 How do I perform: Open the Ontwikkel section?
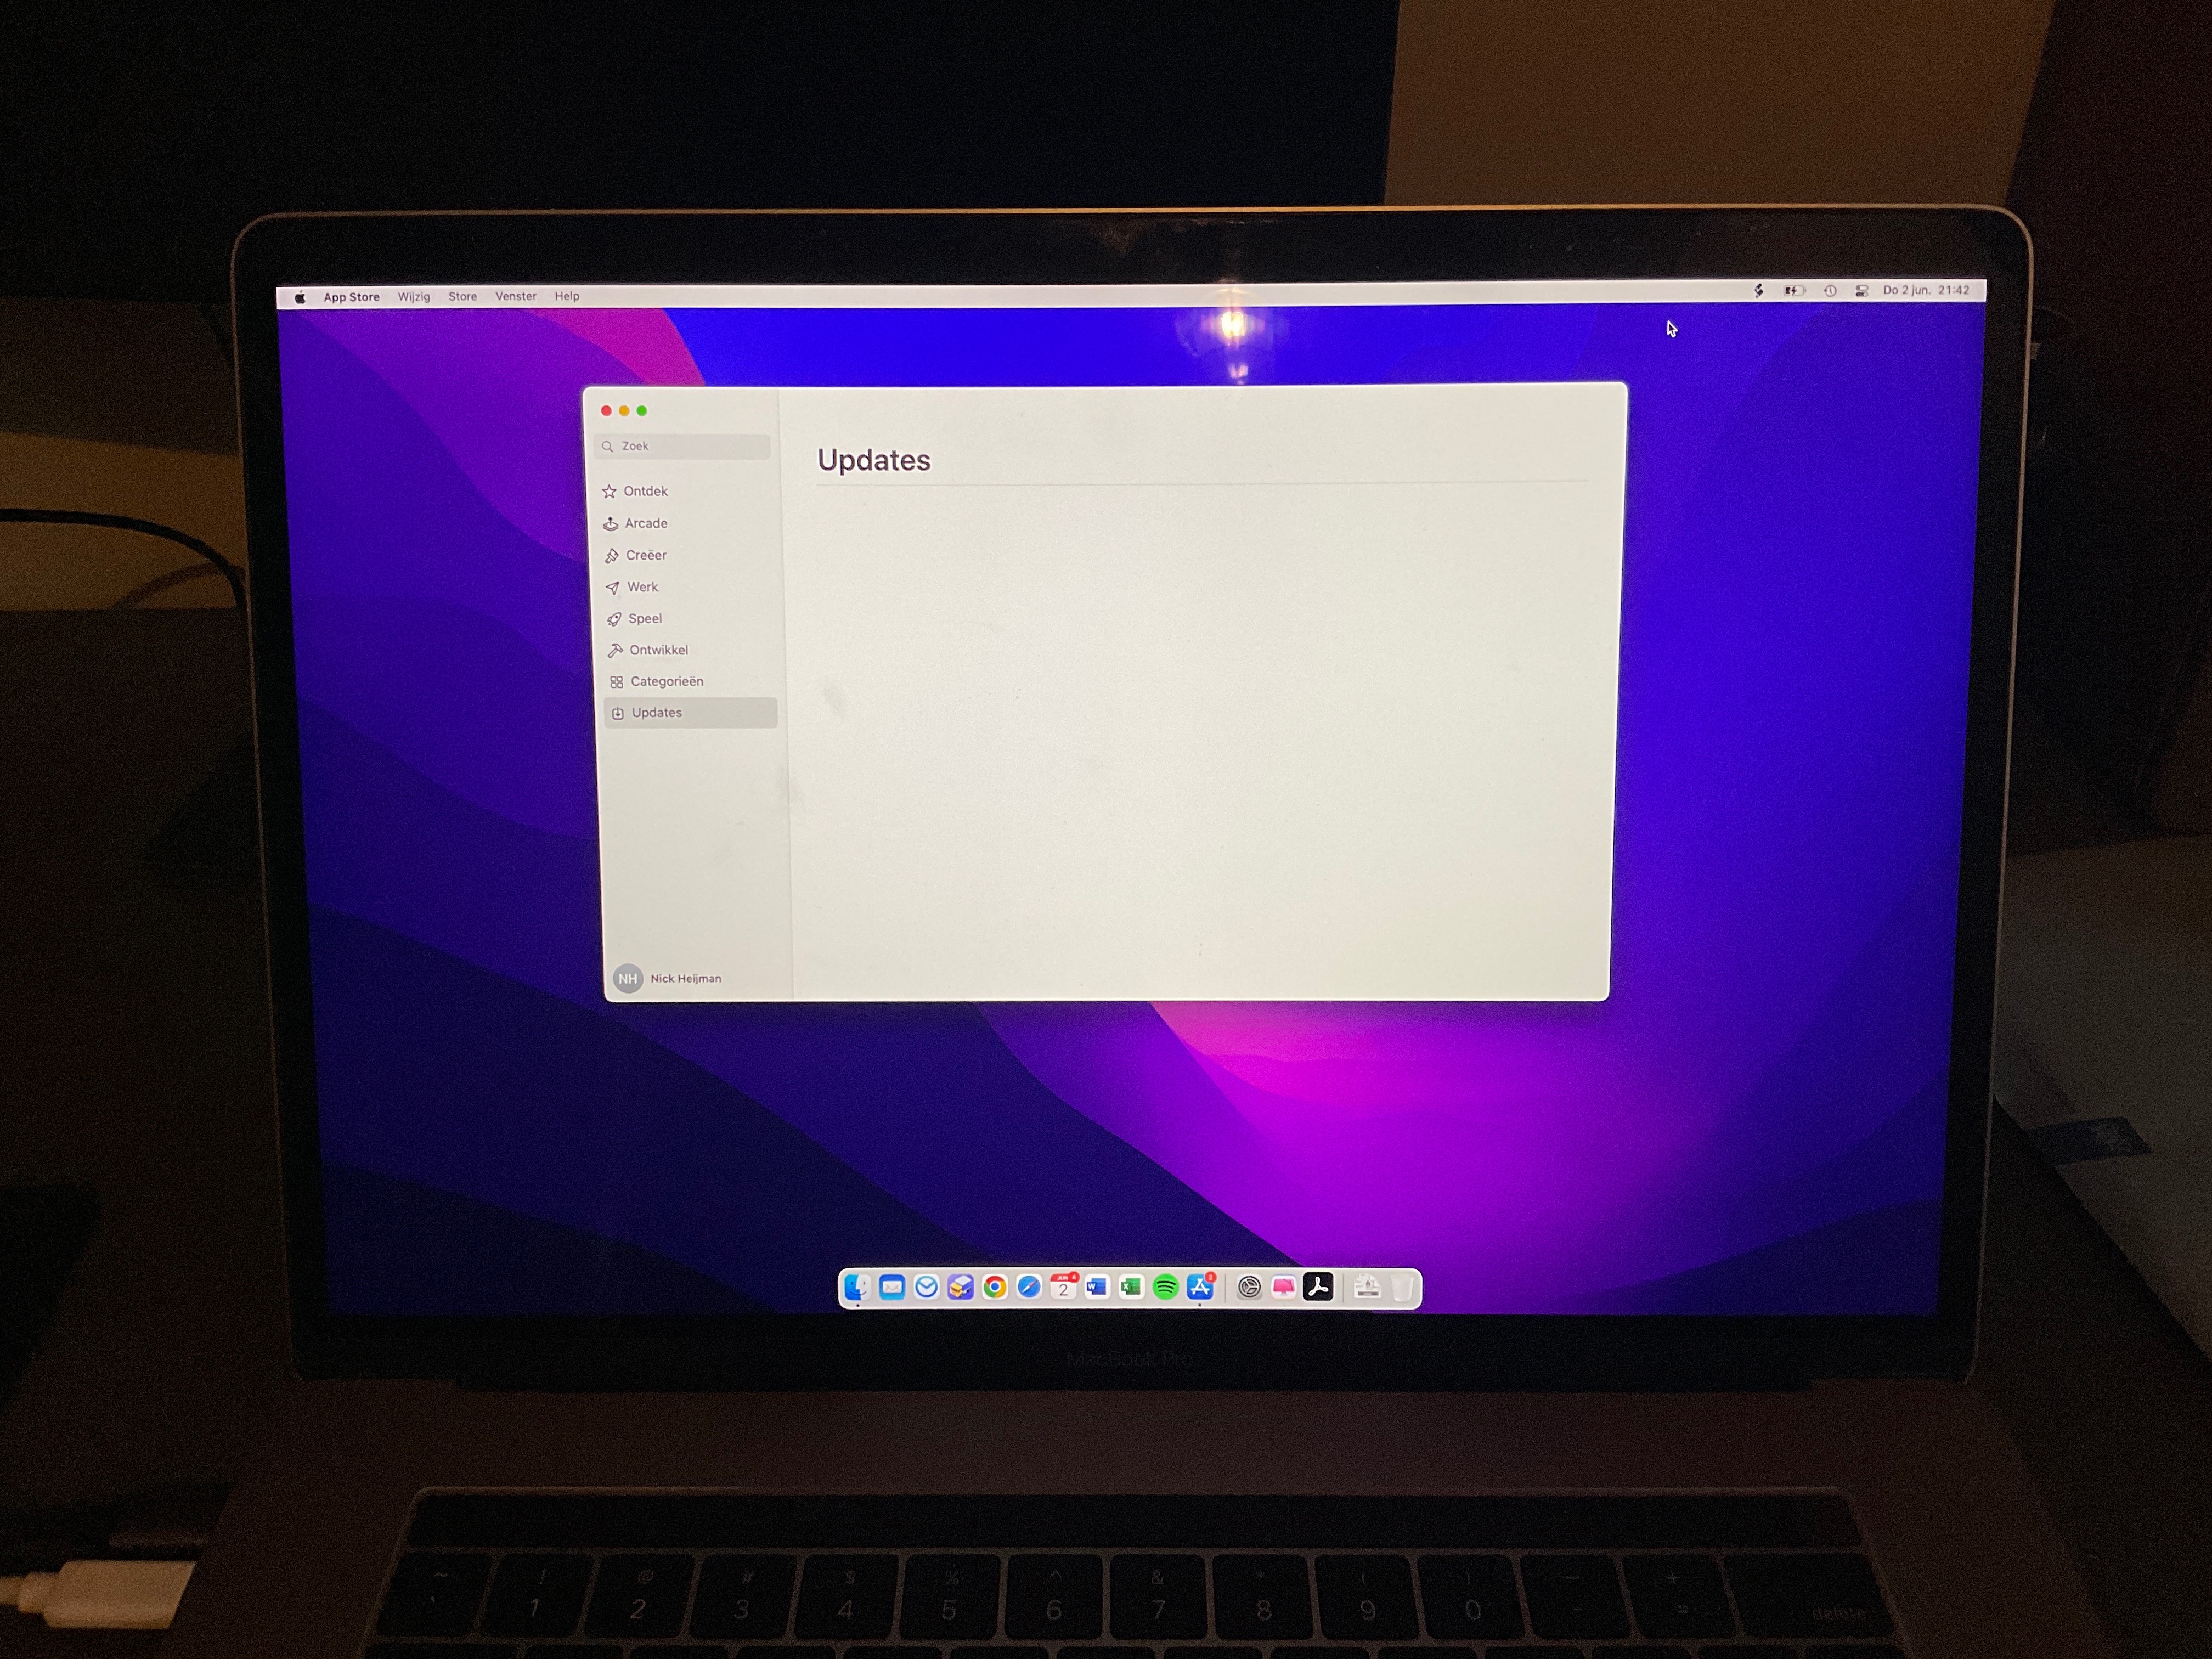[658, 650]
